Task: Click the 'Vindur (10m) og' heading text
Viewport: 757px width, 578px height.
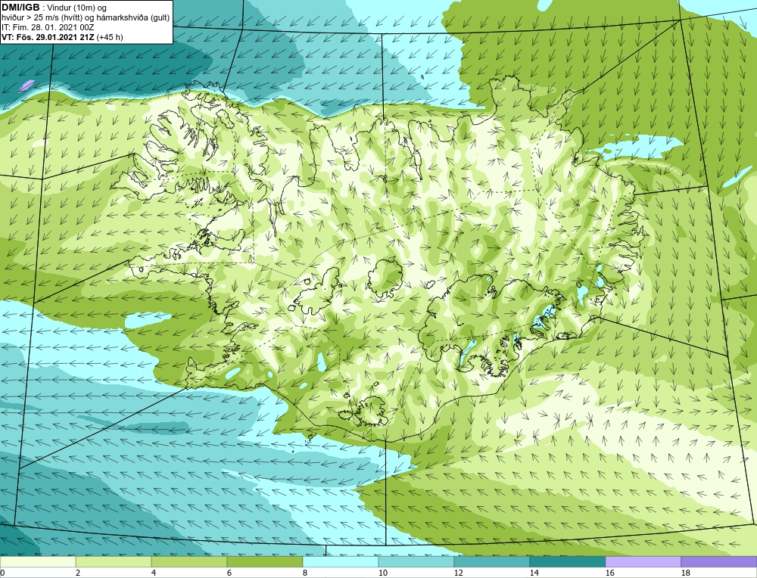Action: pos(77,8)
